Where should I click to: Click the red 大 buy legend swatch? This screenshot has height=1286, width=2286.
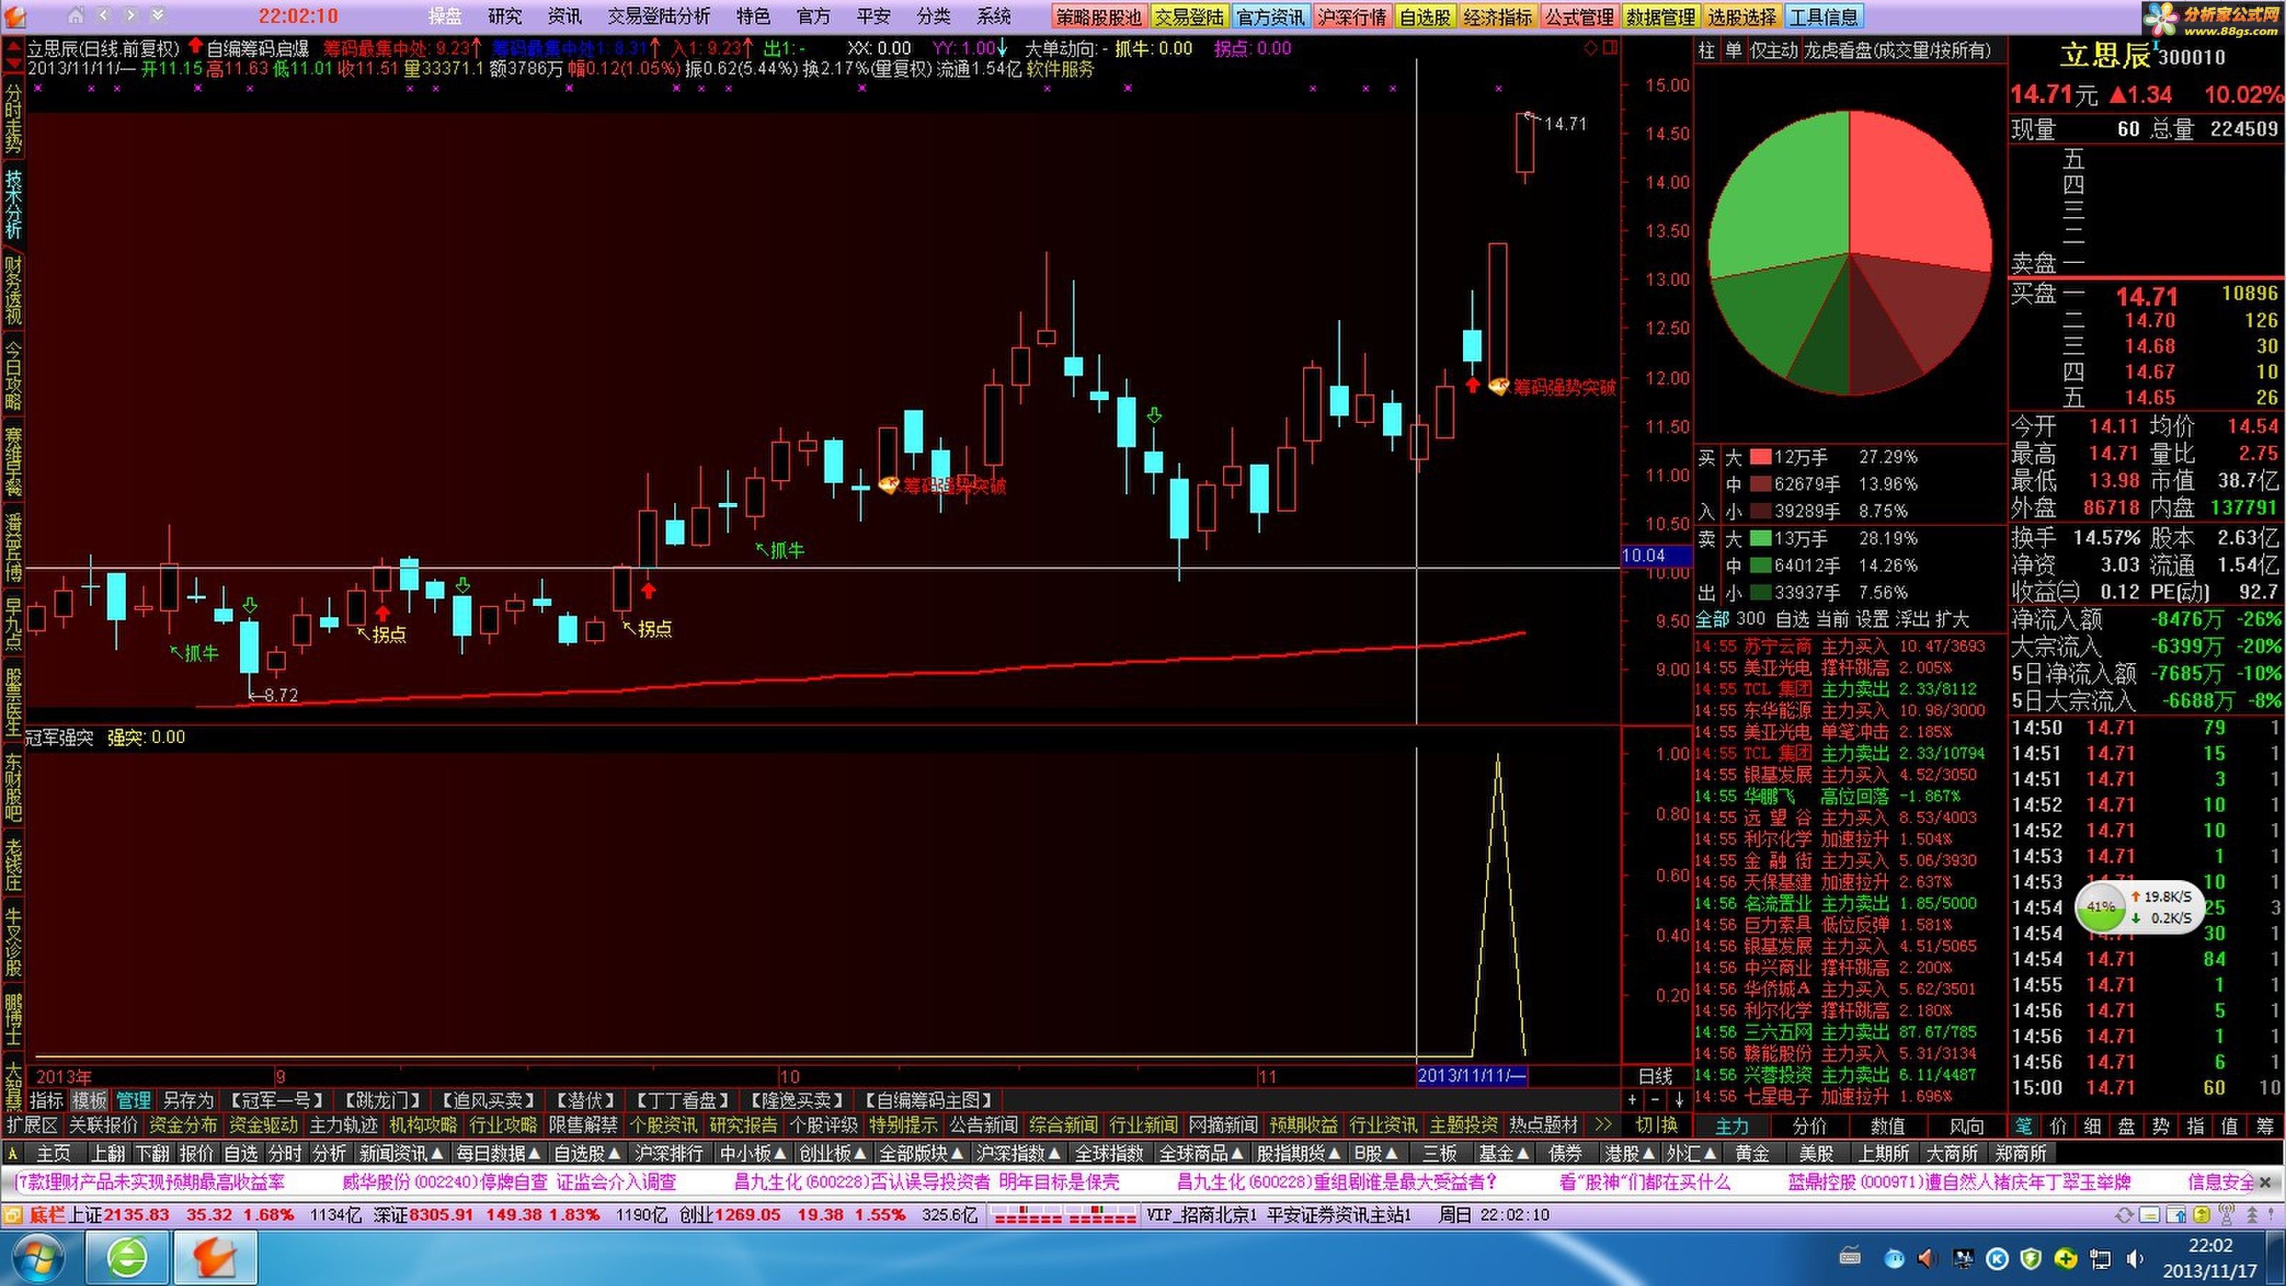point(1760,457)
